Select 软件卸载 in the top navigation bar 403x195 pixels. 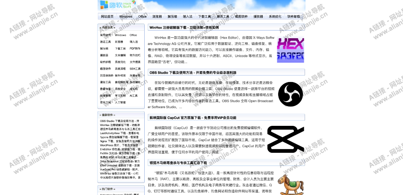coord(293,16)
